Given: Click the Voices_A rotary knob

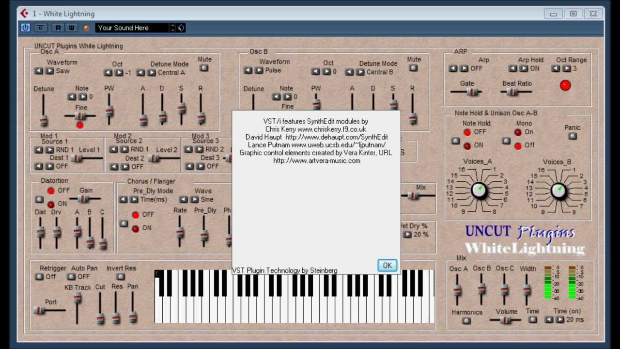Looking at the screenshot, I should pyautogui.click(x=479, y=190).
